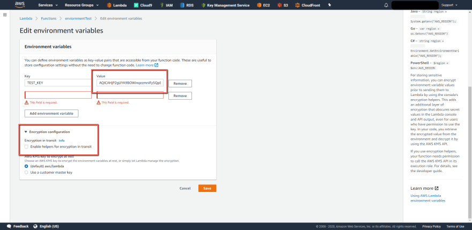The height and width of the screenshot is (230, 472).
Task: Remove the empty second variable row
Action: (180, 96)
